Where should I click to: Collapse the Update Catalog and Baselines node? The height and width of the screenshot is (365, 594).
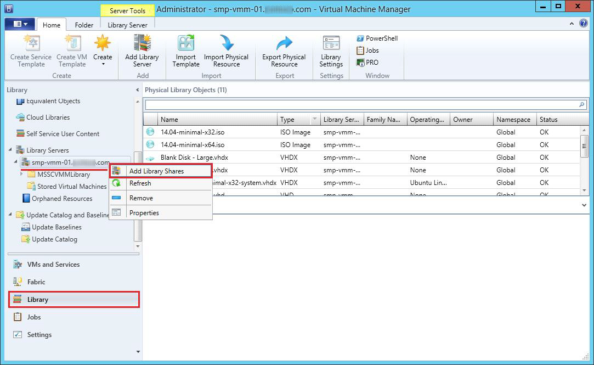pyautogui.click(x=12, y=215)
